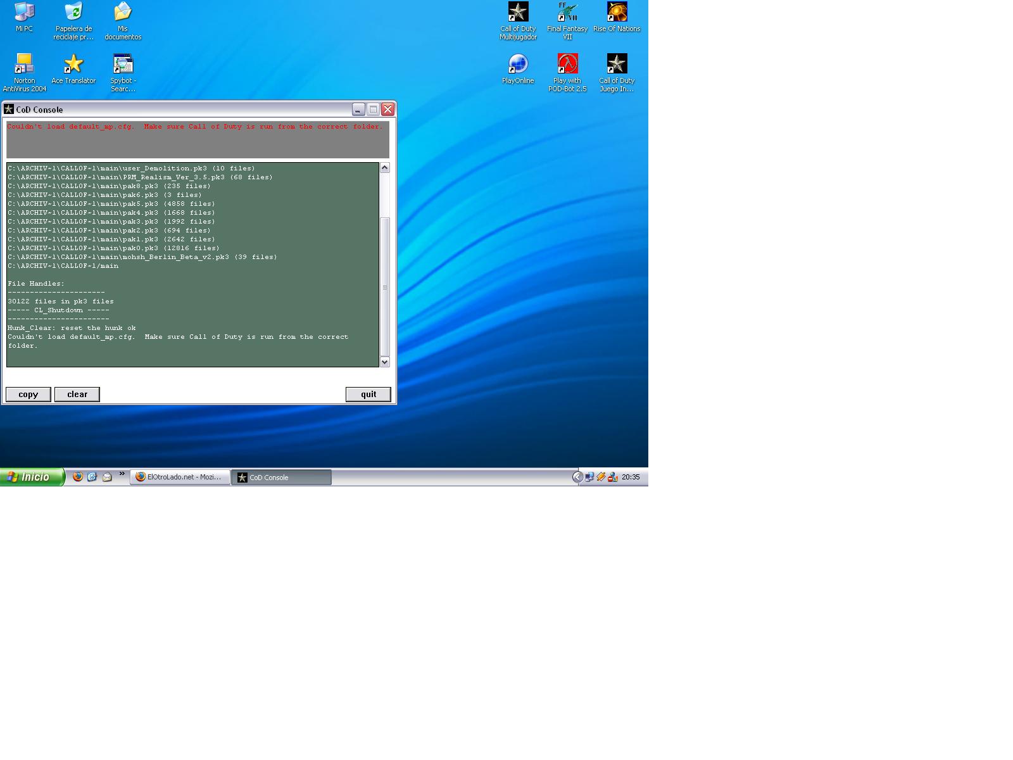Click the copy button
The width and height of the screenshot is (1013, 760).
coord(28,394)
